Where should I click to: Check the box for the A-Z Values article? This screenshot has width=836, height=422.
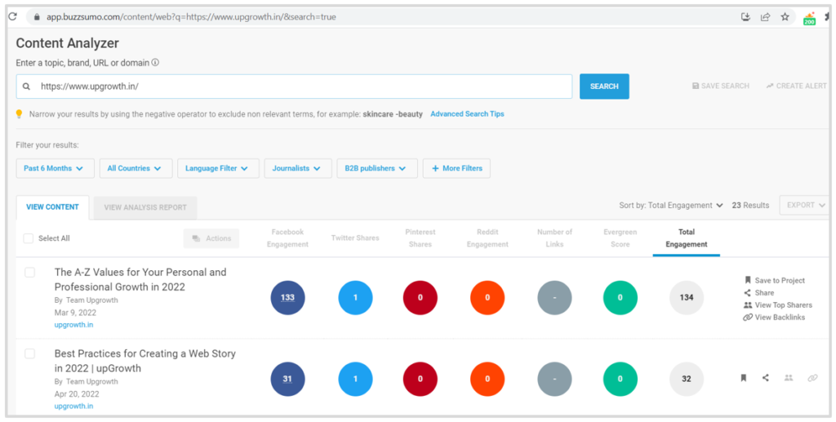click(x=30, y=273)
